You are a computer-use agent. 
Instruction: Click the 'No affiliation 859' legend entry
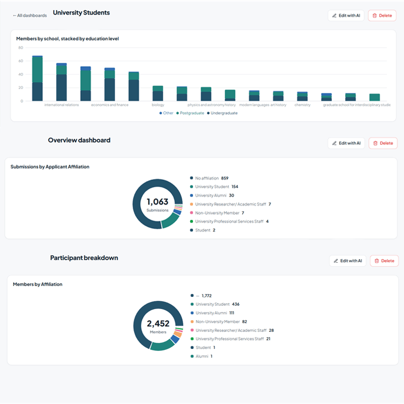pos(209,178)
